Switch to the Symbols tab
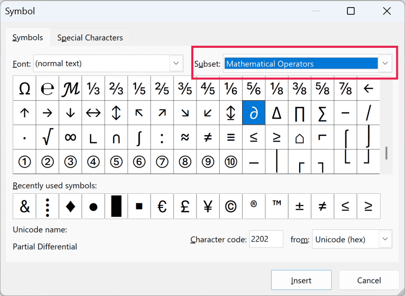Image resolution: width=405 pixels, height=296 pixels. [x=27, y=38]
